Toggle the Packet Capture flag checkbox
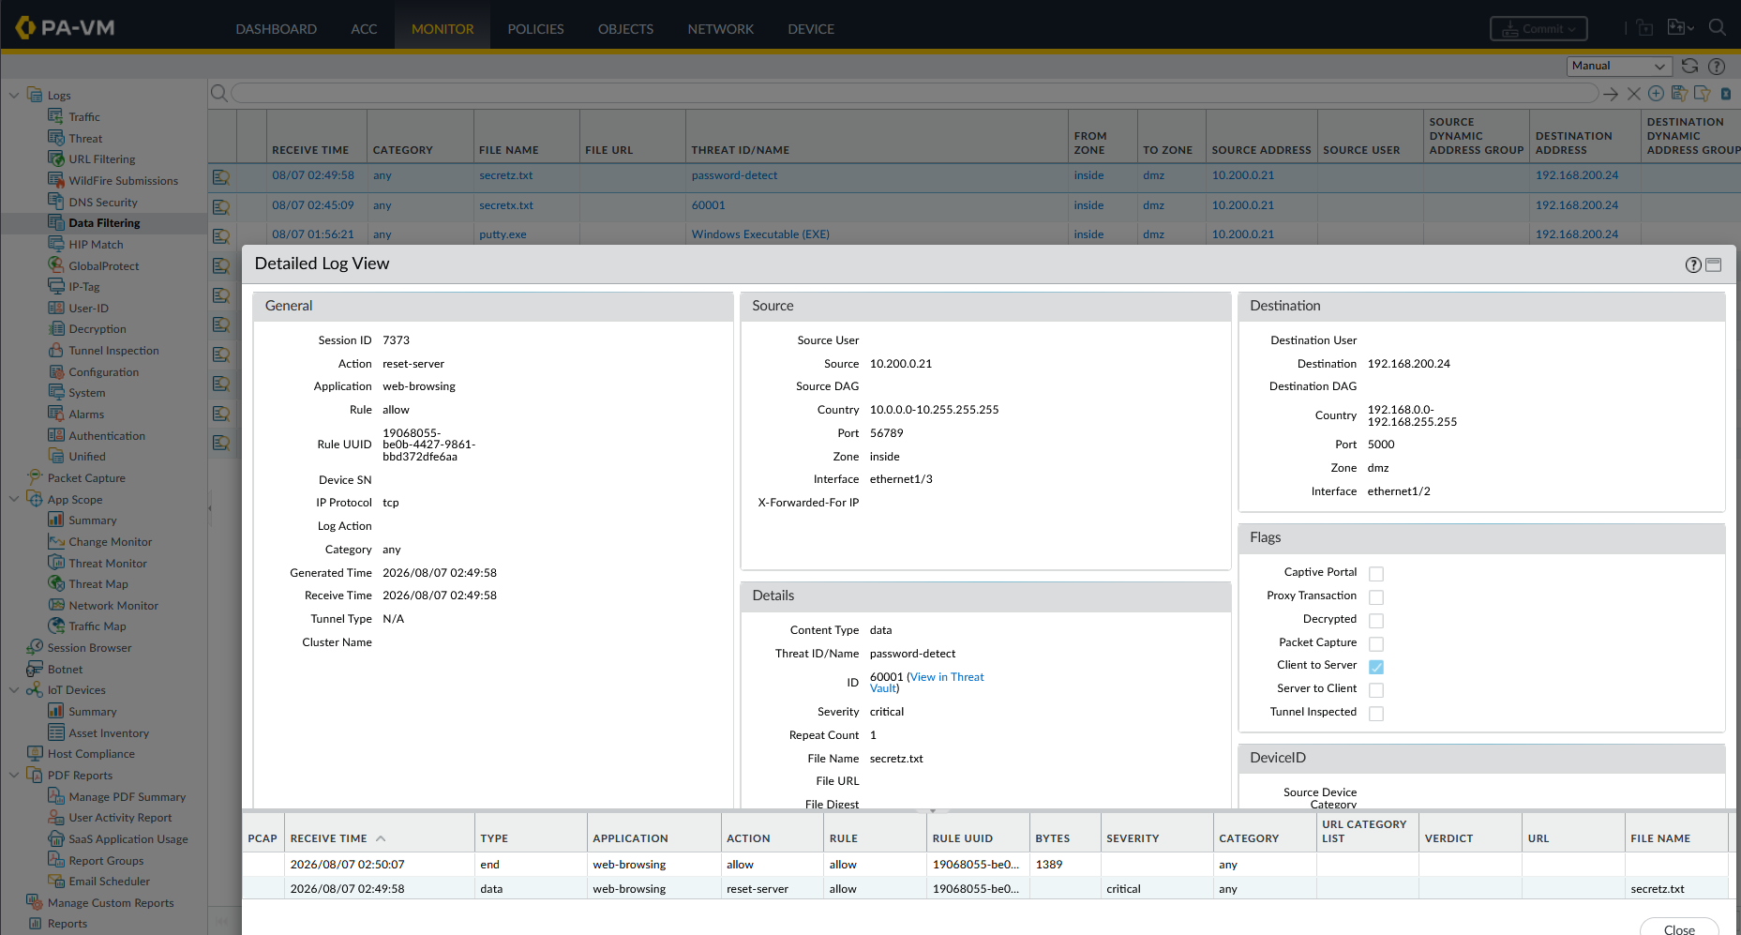Screen dimensions: 1741x935 (x=1376, y=644)
